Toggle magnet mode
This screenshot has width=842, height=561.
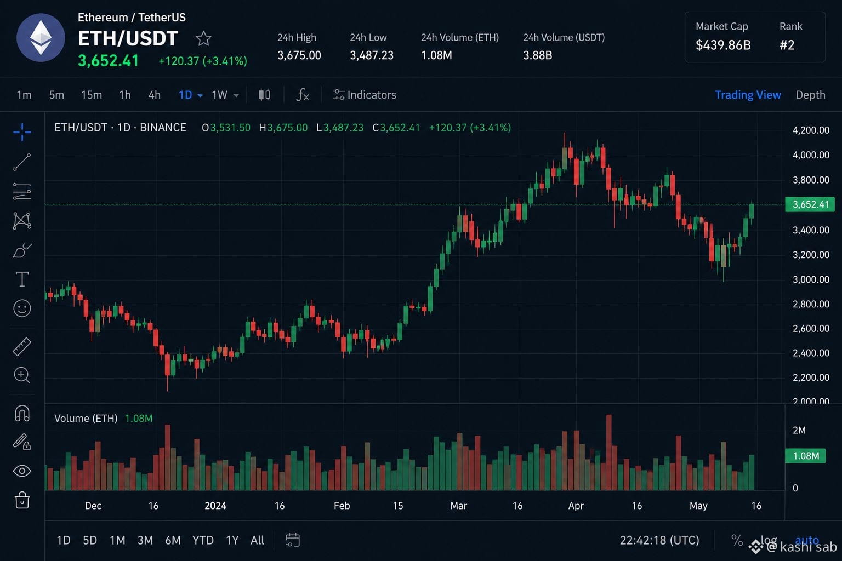click(x=22, y=413)
